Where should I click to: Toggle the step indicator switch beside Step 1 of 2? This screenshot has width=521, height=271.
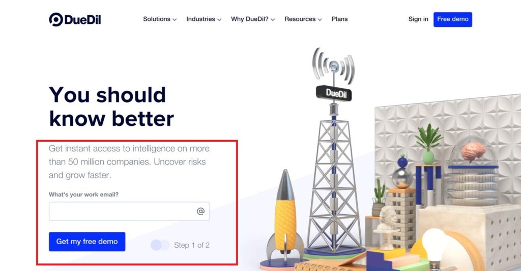[x=160, y=245]
